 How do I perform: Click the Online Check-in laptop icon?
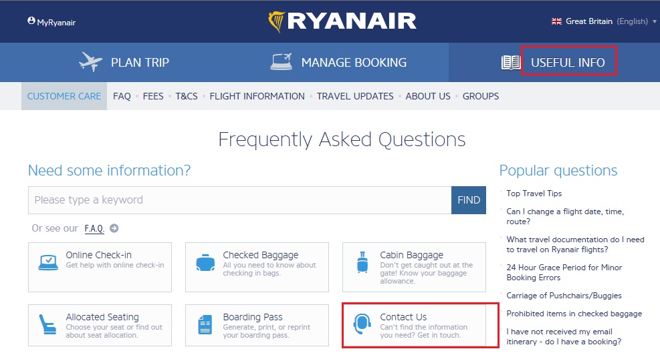click(x=48, y=262)
